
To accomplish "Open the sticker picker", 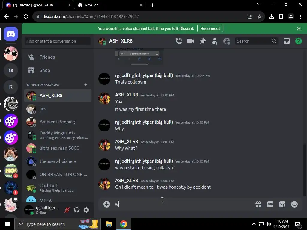I will (282, 204).
